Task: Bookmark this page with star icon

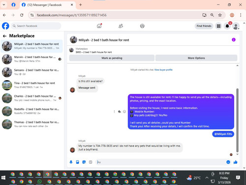Action: [220, 15]
